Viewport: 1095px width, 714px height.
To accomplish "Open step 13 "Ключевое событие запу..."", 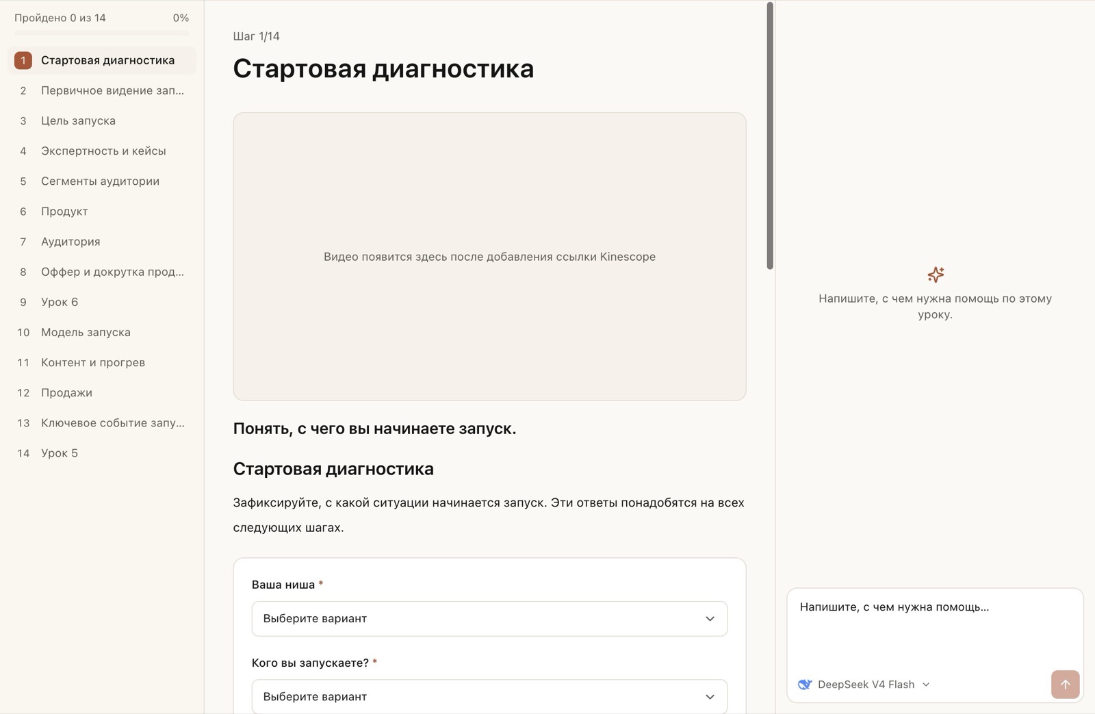I will (x=102, y=422).
